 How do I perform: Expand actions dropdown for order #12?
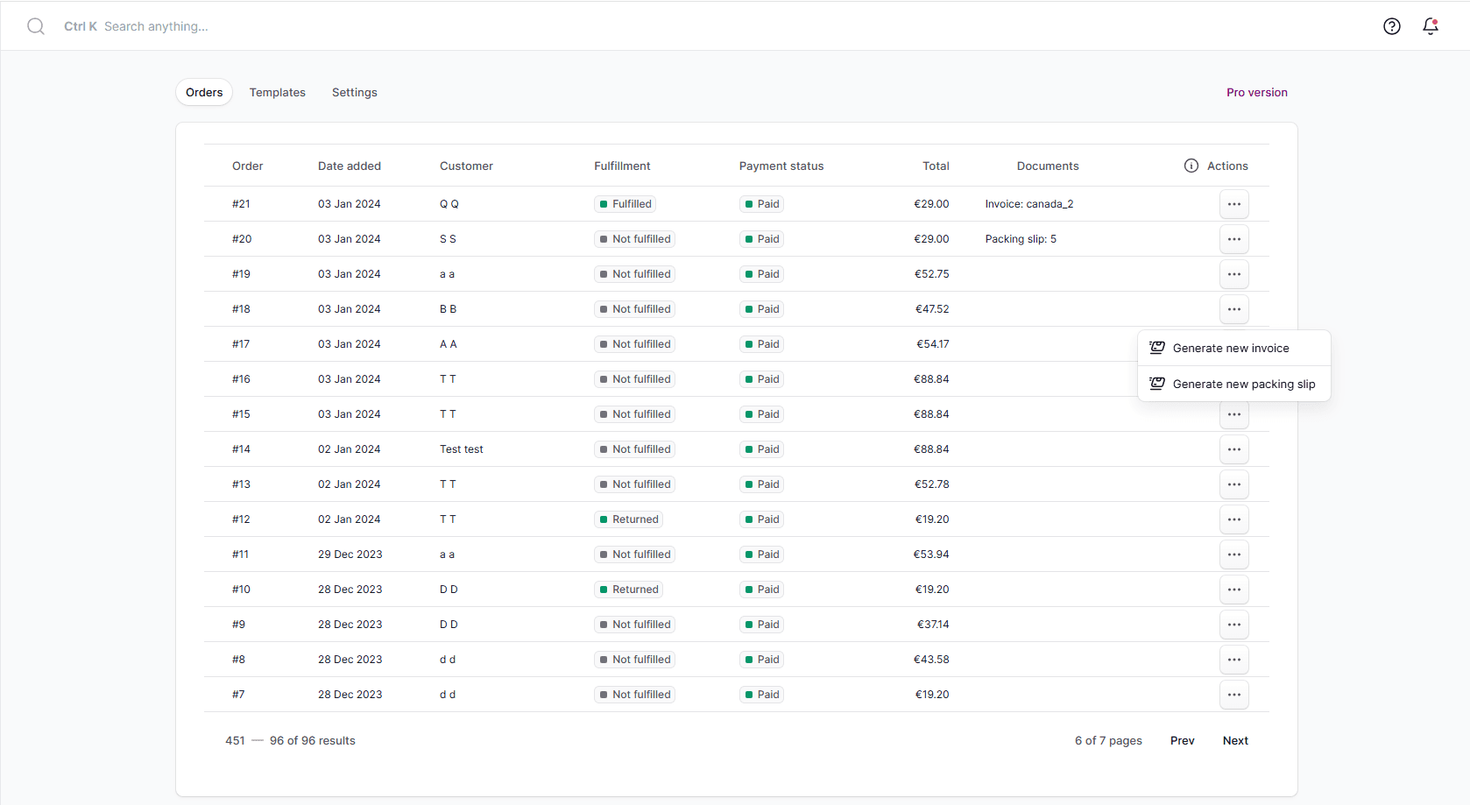(1233, 519)
